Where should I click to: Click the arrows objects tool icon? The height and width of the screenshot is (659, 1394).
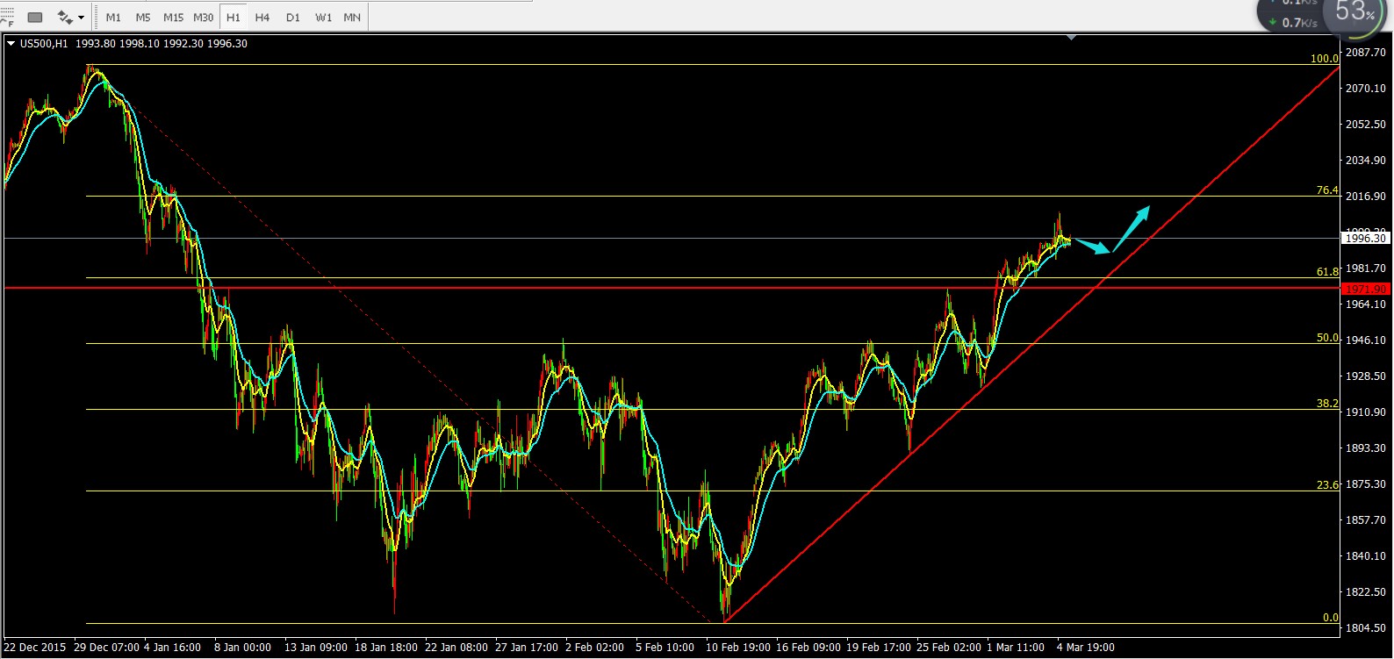click(x=65, y=17)
